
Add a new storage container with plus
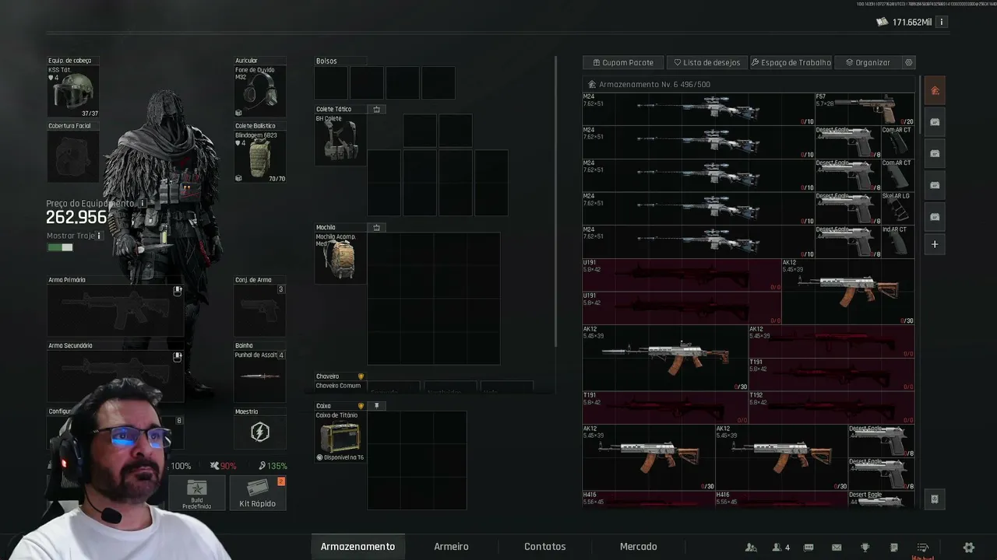pyautogui.click(x=935, y=244)
